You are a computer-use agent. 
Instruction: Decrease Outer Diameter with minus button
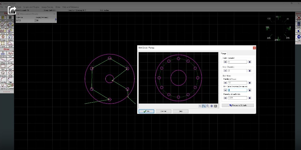pyautogui.click(x=226, y=62)
